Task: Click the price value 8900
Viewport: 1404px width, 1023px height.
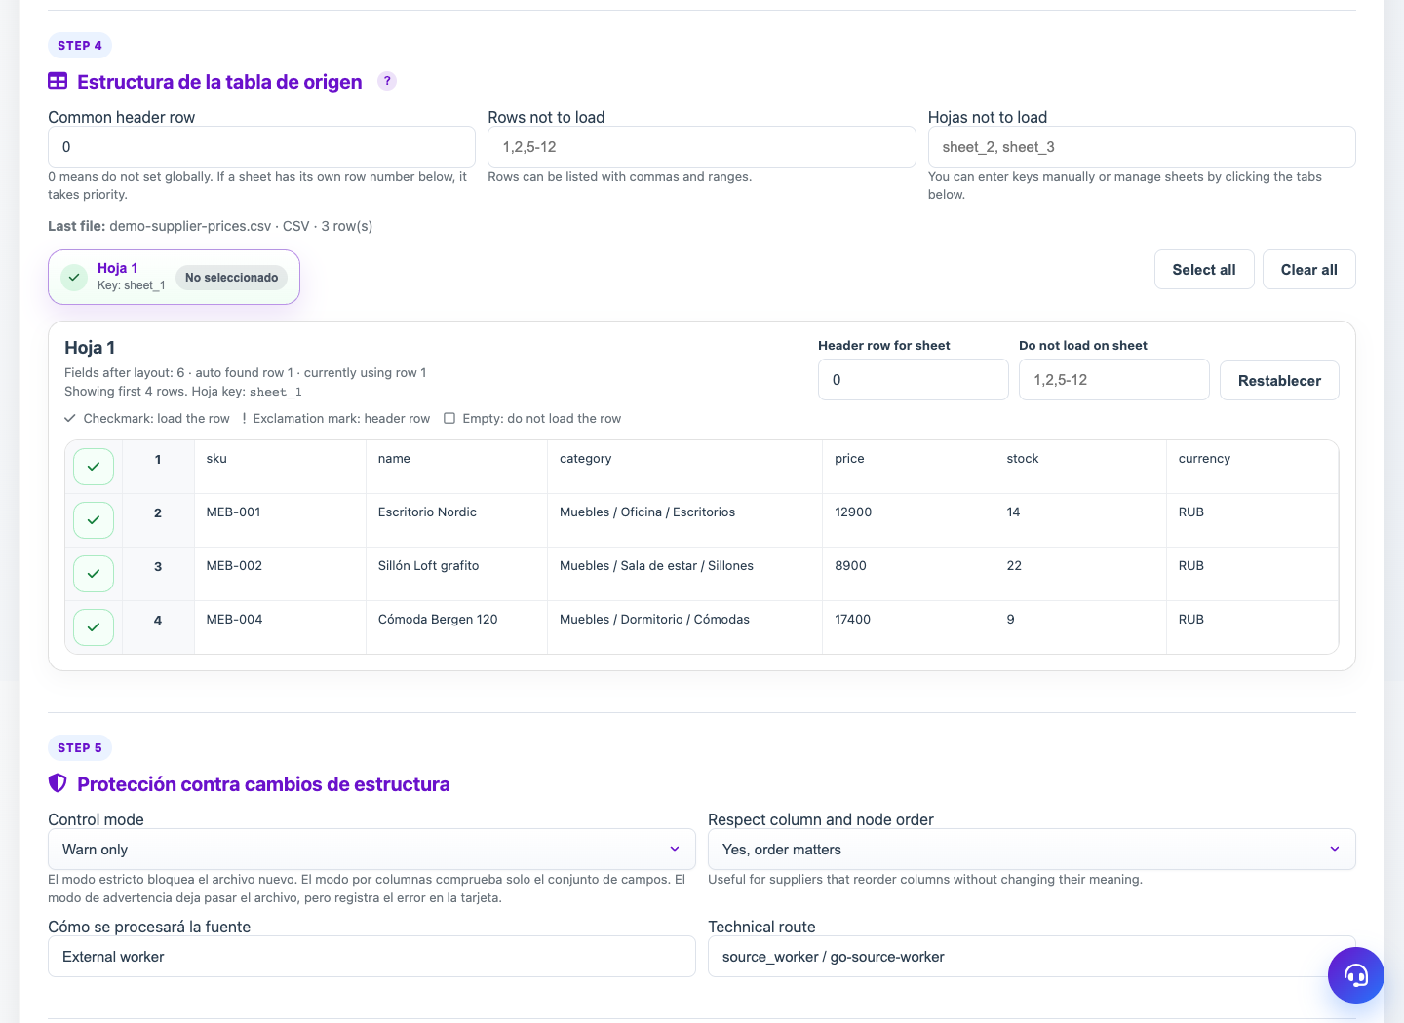Action: pos(850,566)
